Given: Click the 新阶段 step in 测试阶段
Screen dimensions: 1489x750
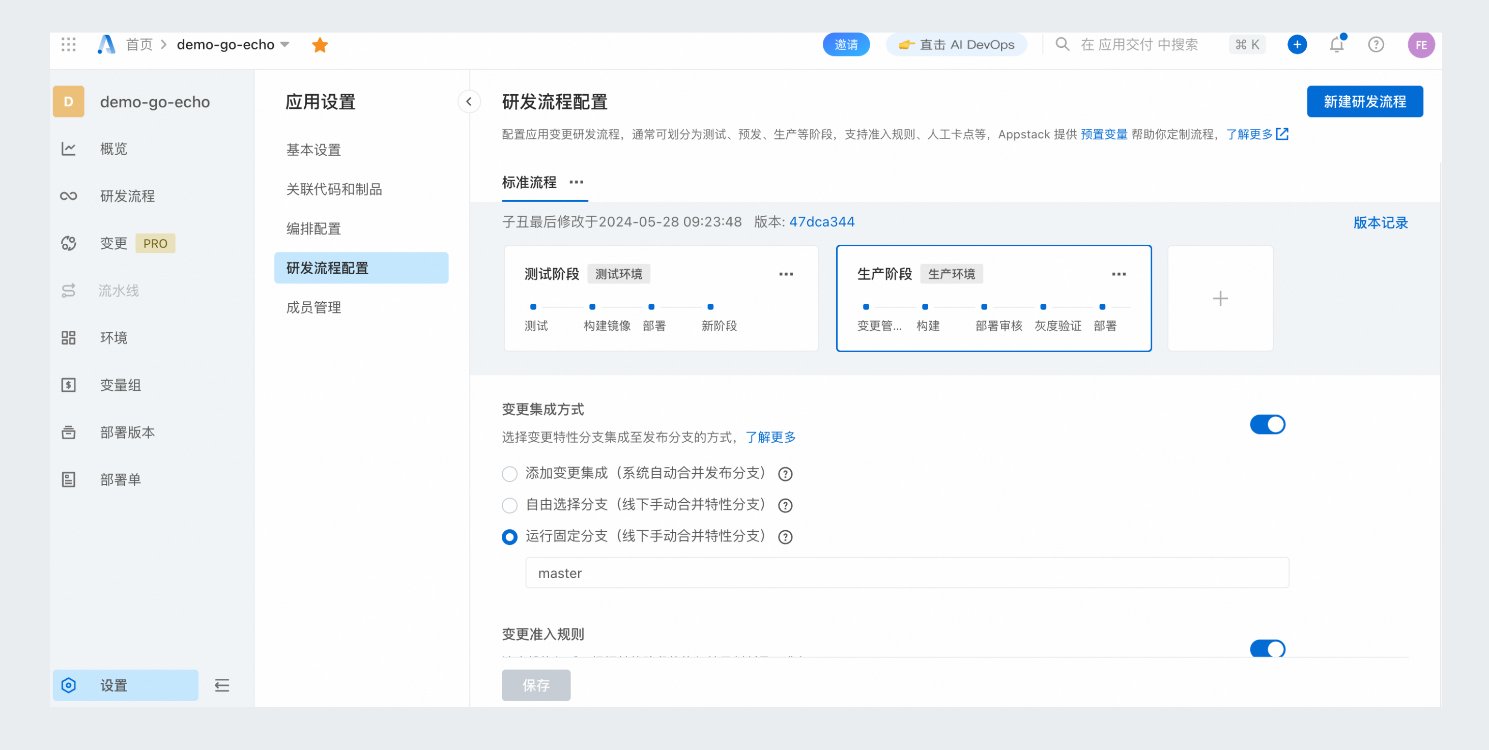Looking at the screenshot, I should (x=719, y=325).
